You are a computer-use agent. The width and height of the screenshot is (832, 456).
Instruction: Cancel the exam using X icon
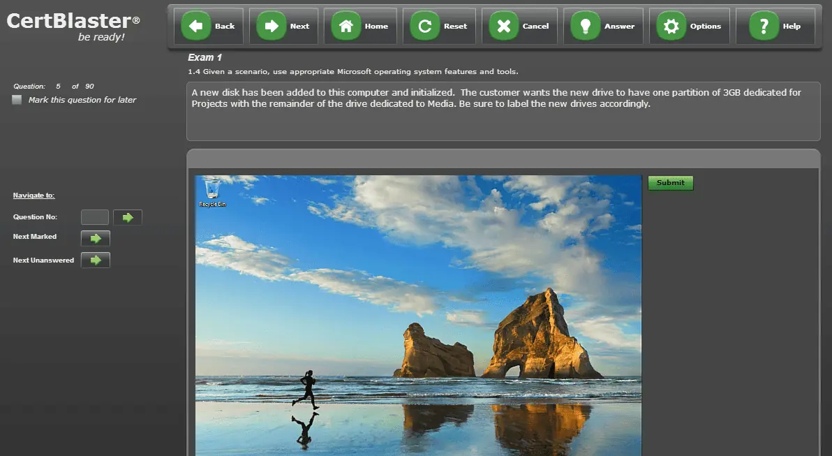[x=504, y=27]
